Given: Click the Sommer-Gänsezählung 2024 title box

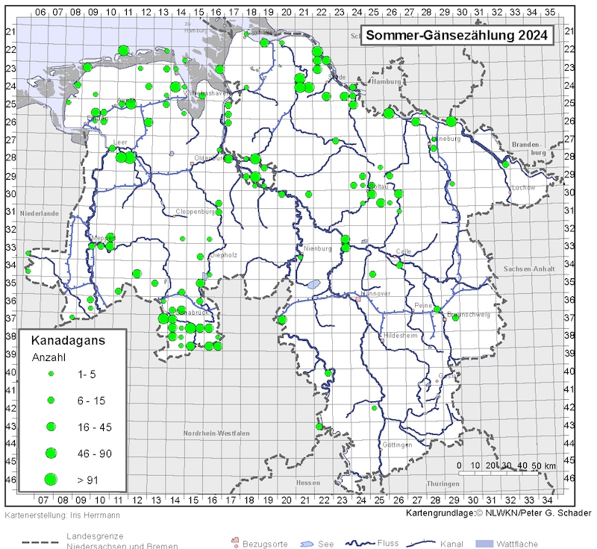Looking at the screenshot, I should (457, 35).
